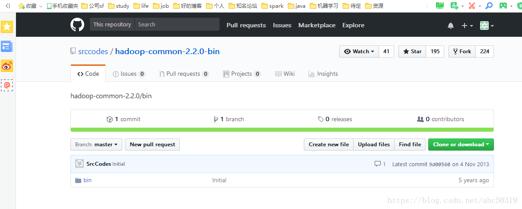Open Initial commit message in bin row
Screen dimensions: 522x209
click(220, 180)
